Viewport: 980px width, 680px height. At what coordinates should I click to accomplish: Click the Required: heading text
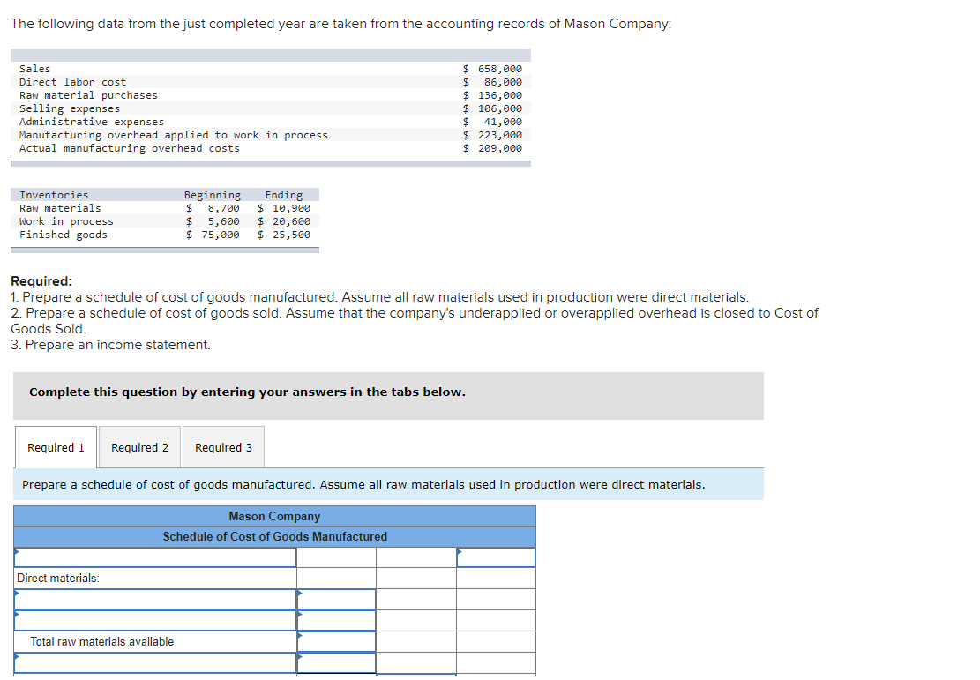[41, 281]
